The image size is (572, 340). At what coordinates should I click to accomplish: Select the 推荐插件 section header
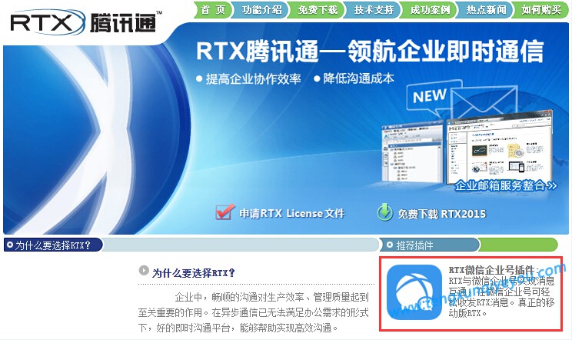pos(429,245)
